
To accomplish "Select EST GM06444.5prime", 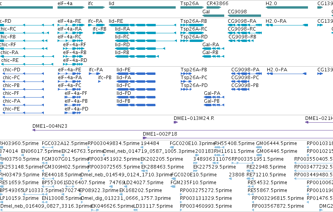I will click(x=259, y=147).
